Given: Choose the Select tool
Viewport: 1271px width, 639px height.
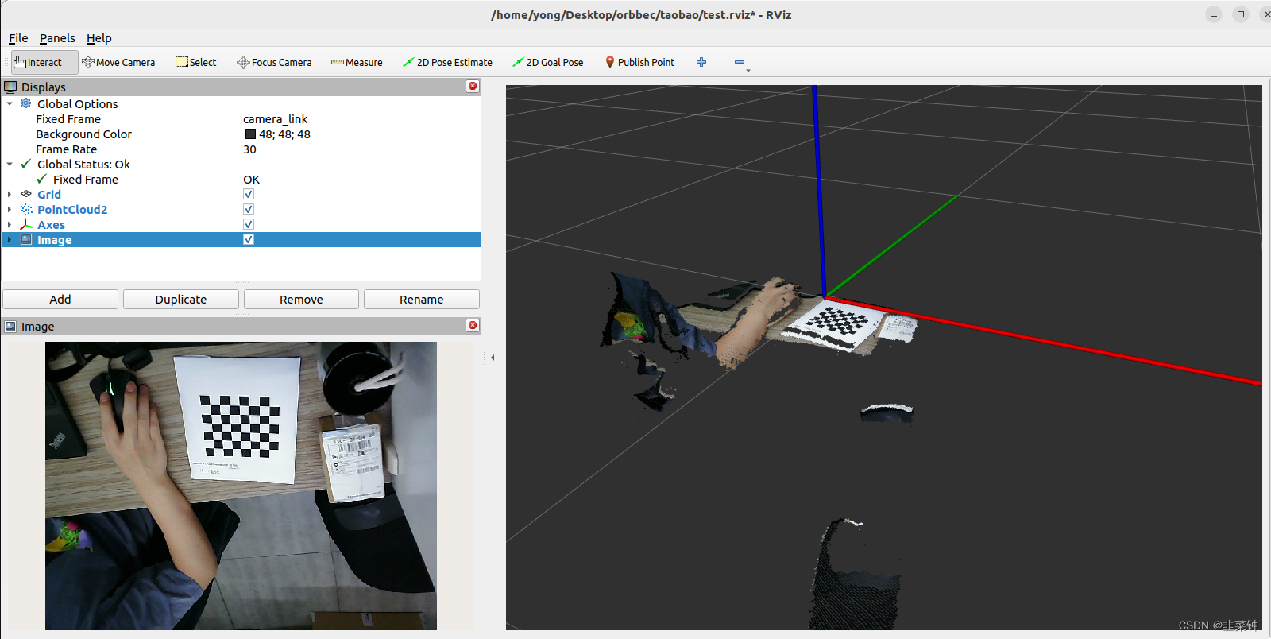Looking at the screenshot, I should [195, 62].
